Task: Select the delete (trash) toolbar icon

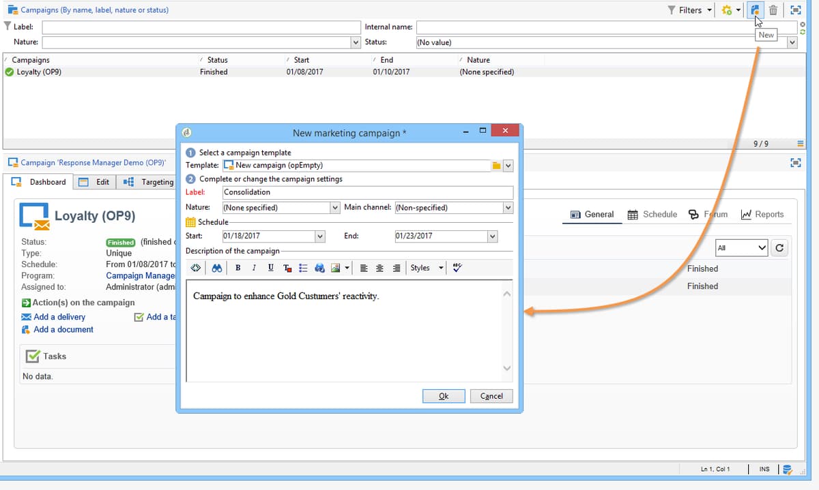Action: coord(773,10)
